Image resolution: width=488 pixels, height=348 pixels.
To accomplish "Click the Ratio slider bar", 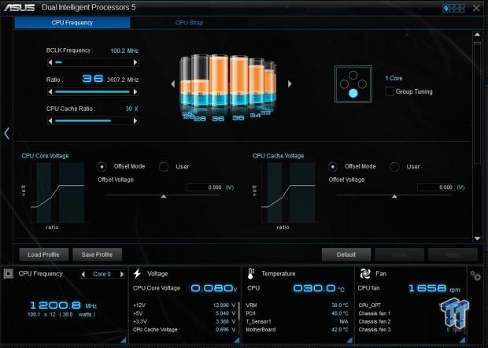I will pyautogui.click(x=93, y=92).
